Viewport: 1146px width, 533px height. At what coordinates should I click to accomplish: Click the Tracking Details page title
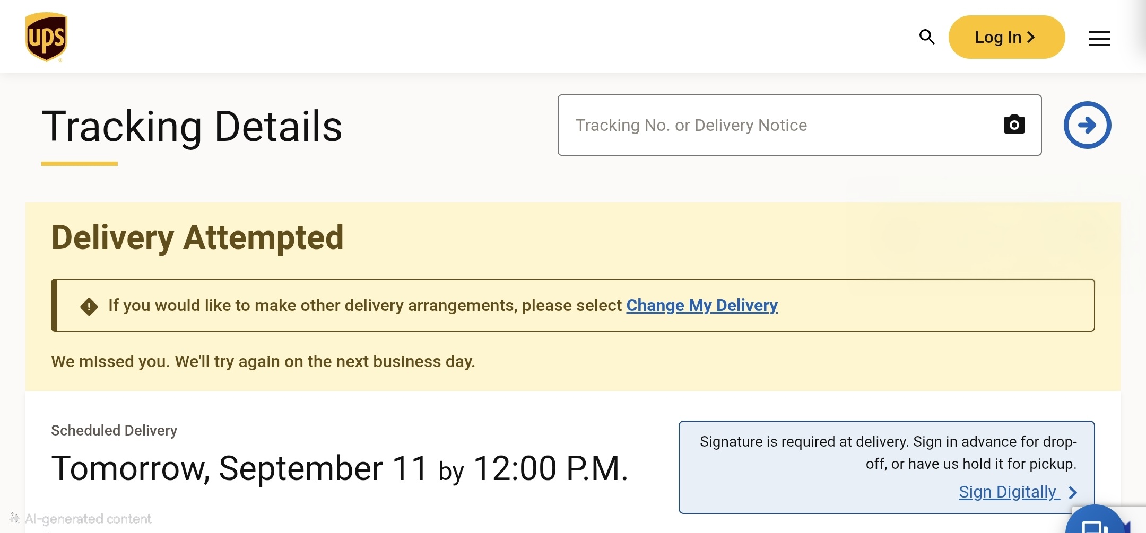pos(192,126)
